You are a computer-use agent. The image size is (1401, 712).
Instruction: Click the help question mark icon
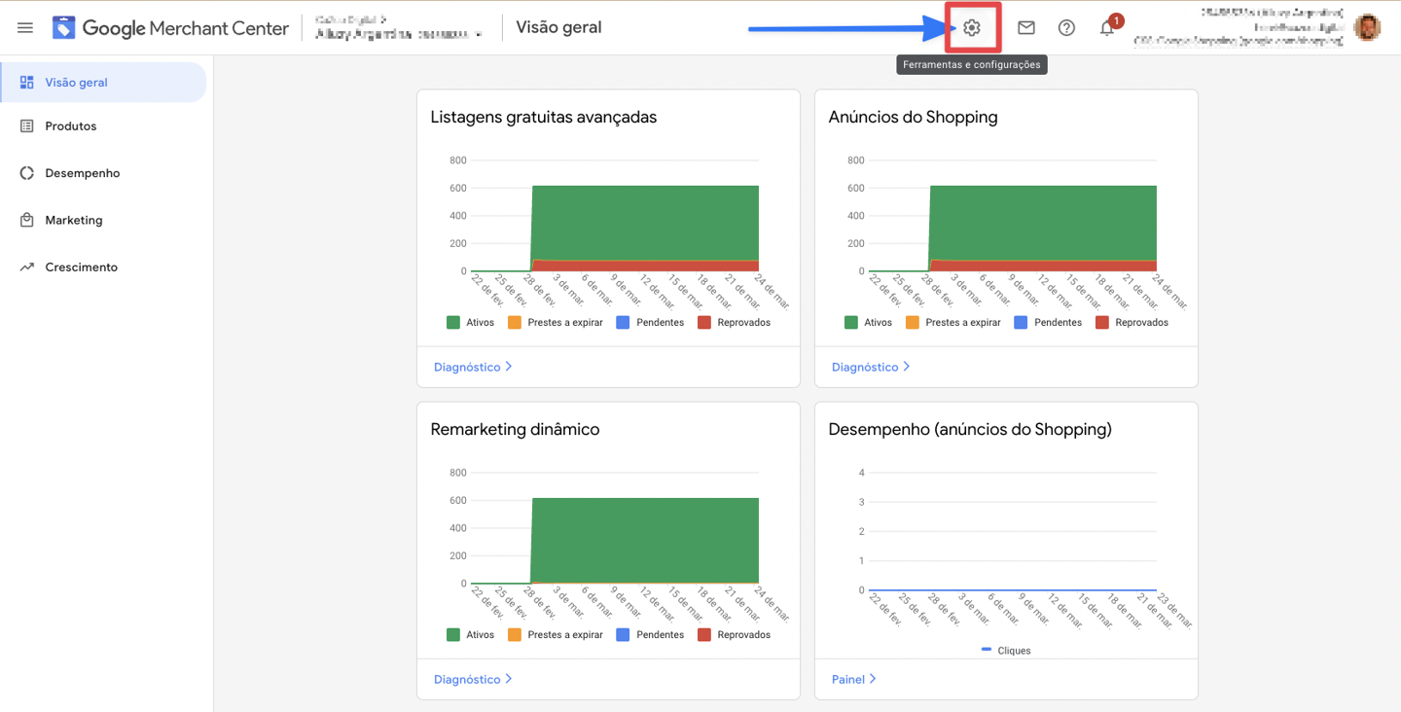tap(1066, 28)
